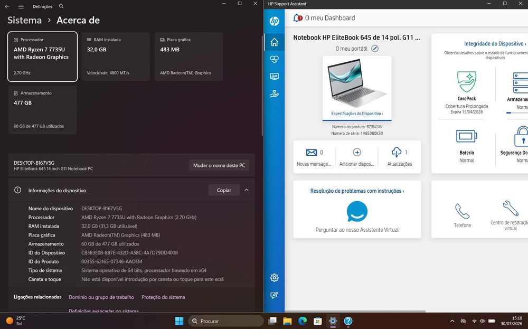Show hidden system tray icons chevron
This screenshot has height=329, width=528.
click(x=452, y=321)
